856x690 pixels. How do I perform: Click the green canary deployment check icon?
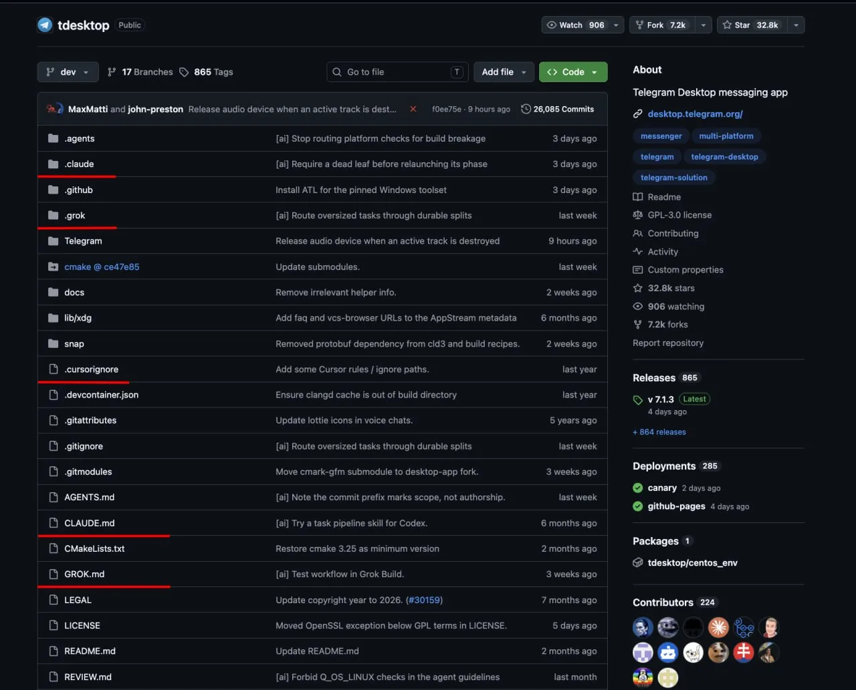pyautogui.click(x=638, y=488)
